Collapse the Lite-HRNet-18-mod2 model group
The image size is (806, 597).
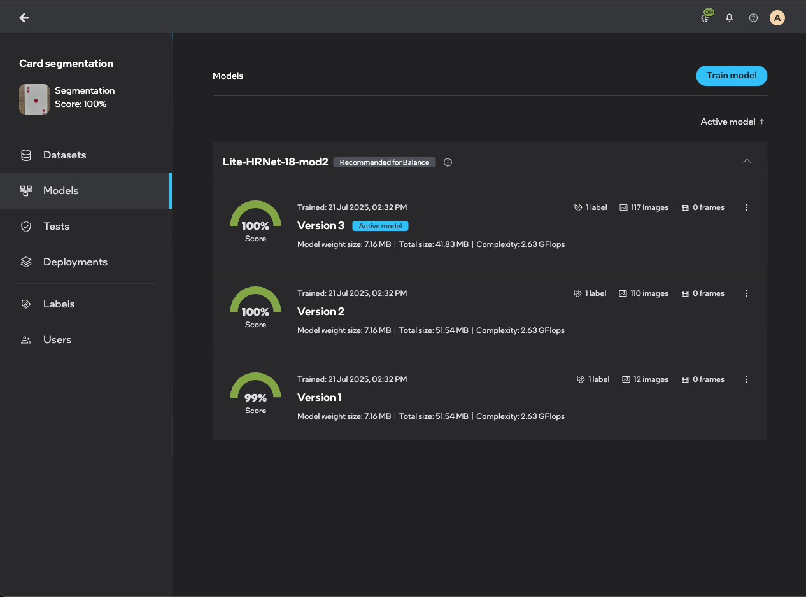coord(747,162)
